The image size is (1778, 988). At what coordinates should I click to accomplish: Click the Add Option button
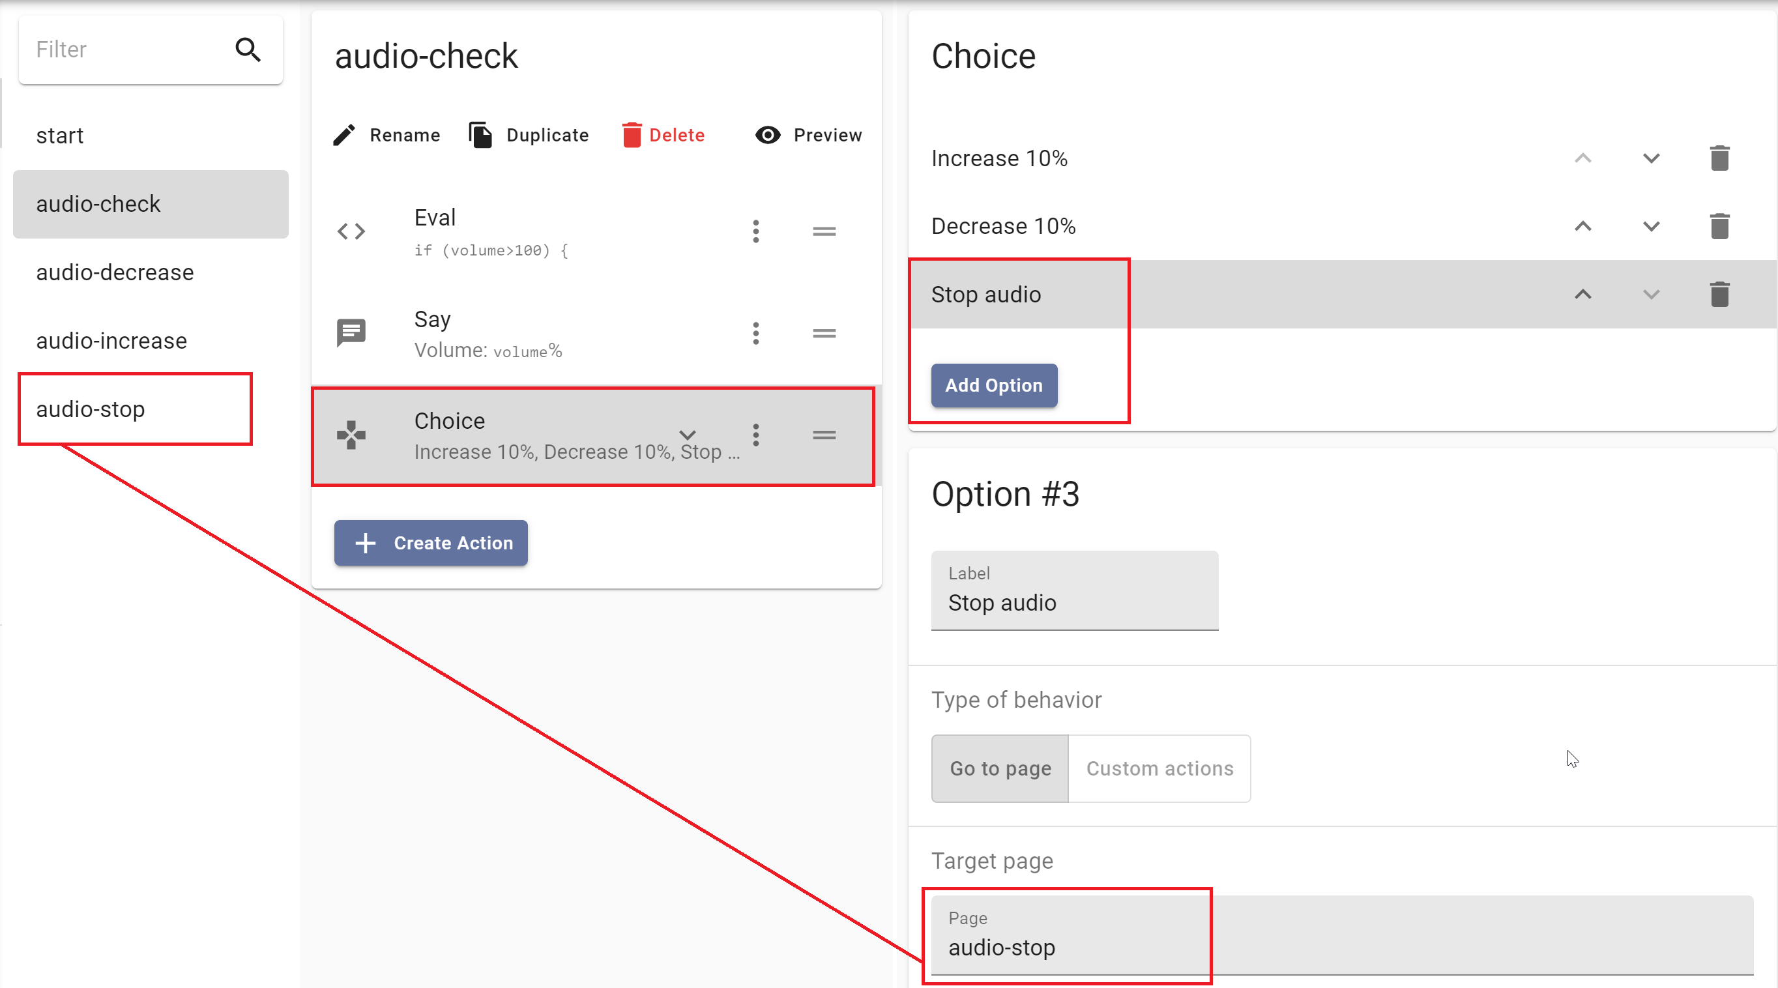click(x=994, y=386)
